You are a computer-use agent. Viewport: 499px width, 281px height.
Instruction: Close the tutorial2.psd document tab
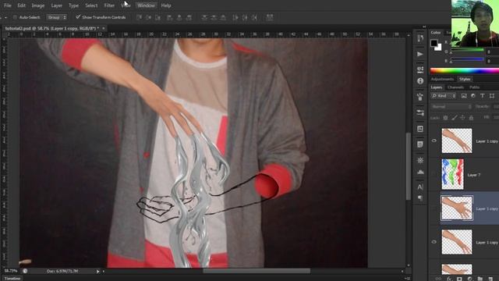tap(104, 28)
